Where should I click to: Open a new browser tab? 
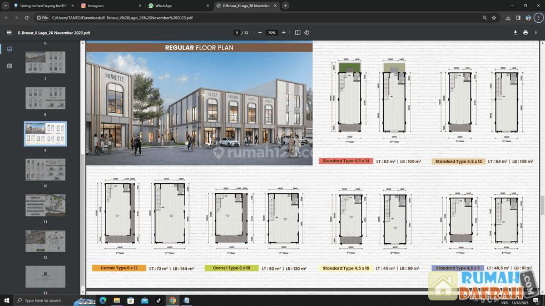pyautogui.click(x=285, y=6)
